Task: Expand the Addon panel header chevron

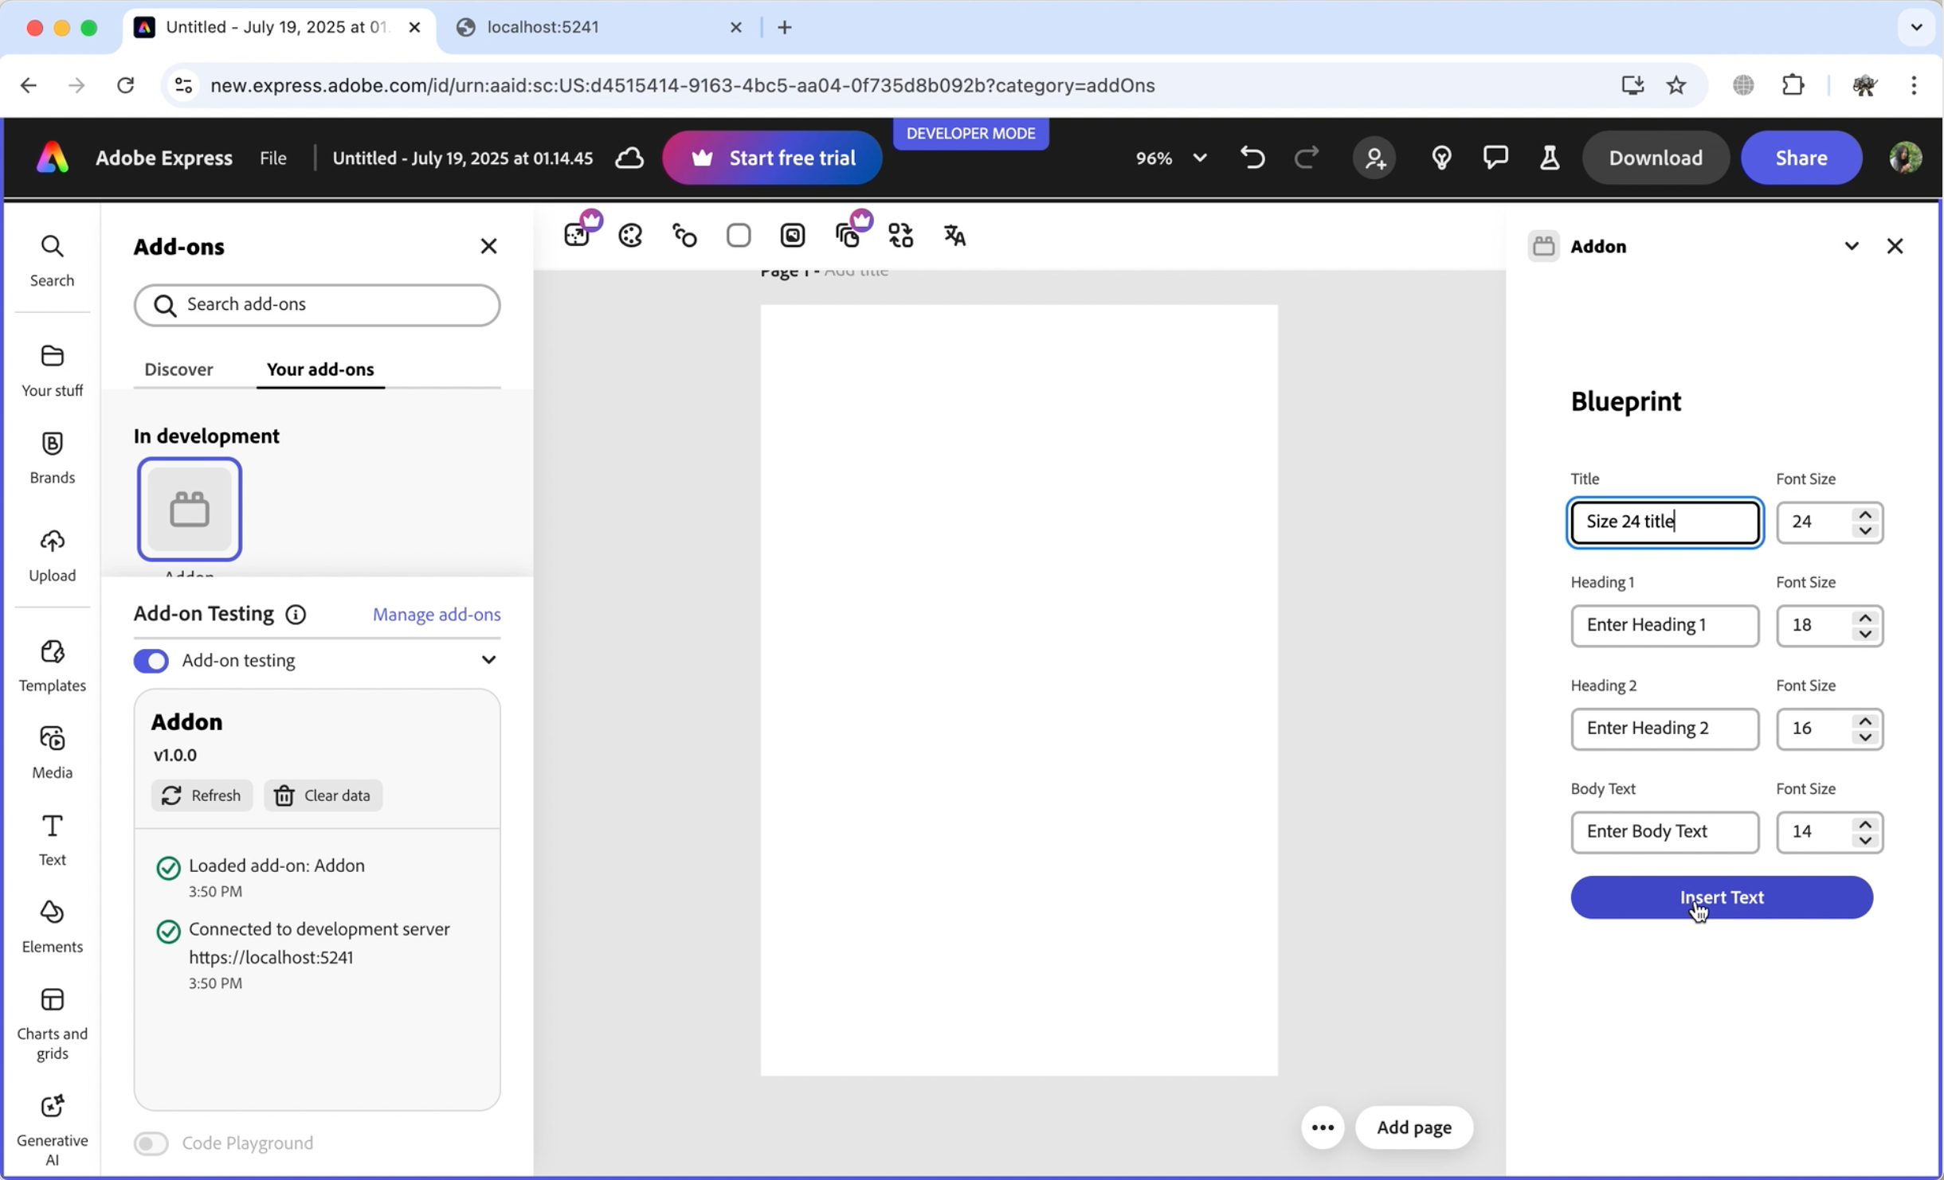Action: pos(1851,246)
